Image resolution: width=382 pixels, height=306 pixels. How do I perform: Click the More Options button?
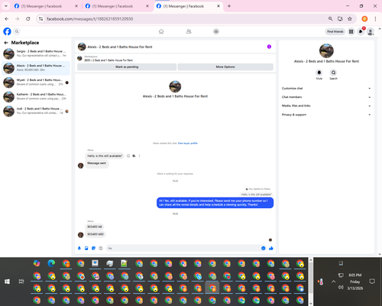(x=225, y=67)
